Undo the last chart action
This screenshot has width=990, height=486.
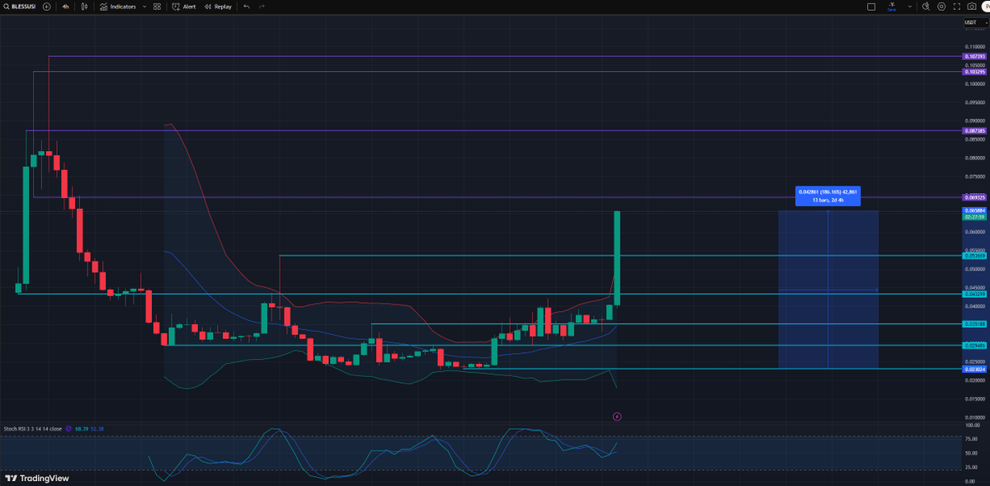click(247, 6)
